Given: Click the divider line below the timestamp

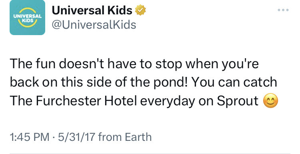Looking at the screenshot, I should tap(150, 153).
